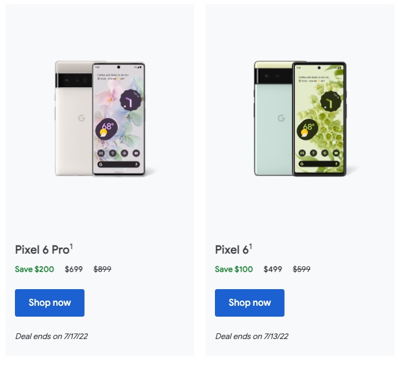Click the Google search bar on the Pixel 6 screen
Image resolution: width=400 pixels, height=366 pixels.
320,164
